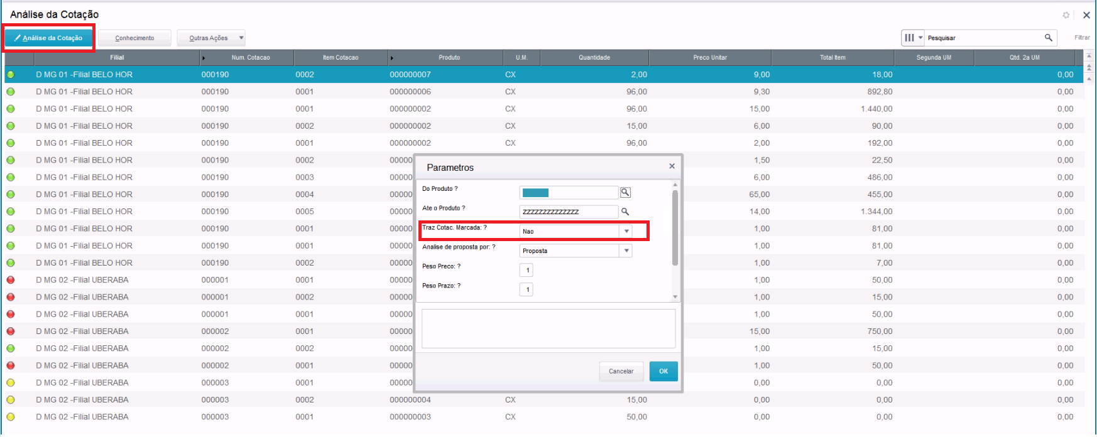Open the Conhecimento toolbar button
1097x437 pixels.
(x=134, y=38)
